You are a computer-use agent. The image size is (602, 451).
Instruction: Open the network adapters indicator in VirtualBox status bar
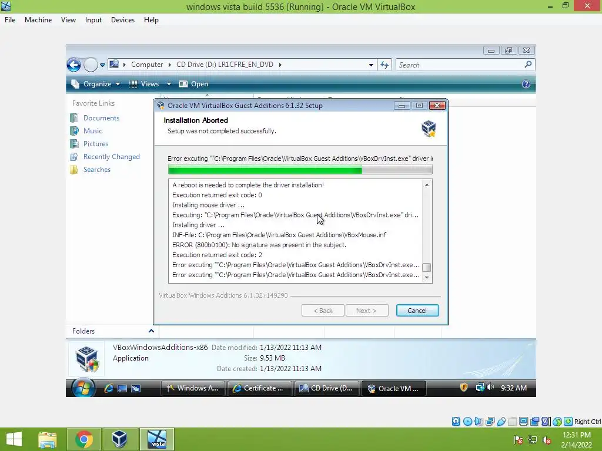pos(490,422)
